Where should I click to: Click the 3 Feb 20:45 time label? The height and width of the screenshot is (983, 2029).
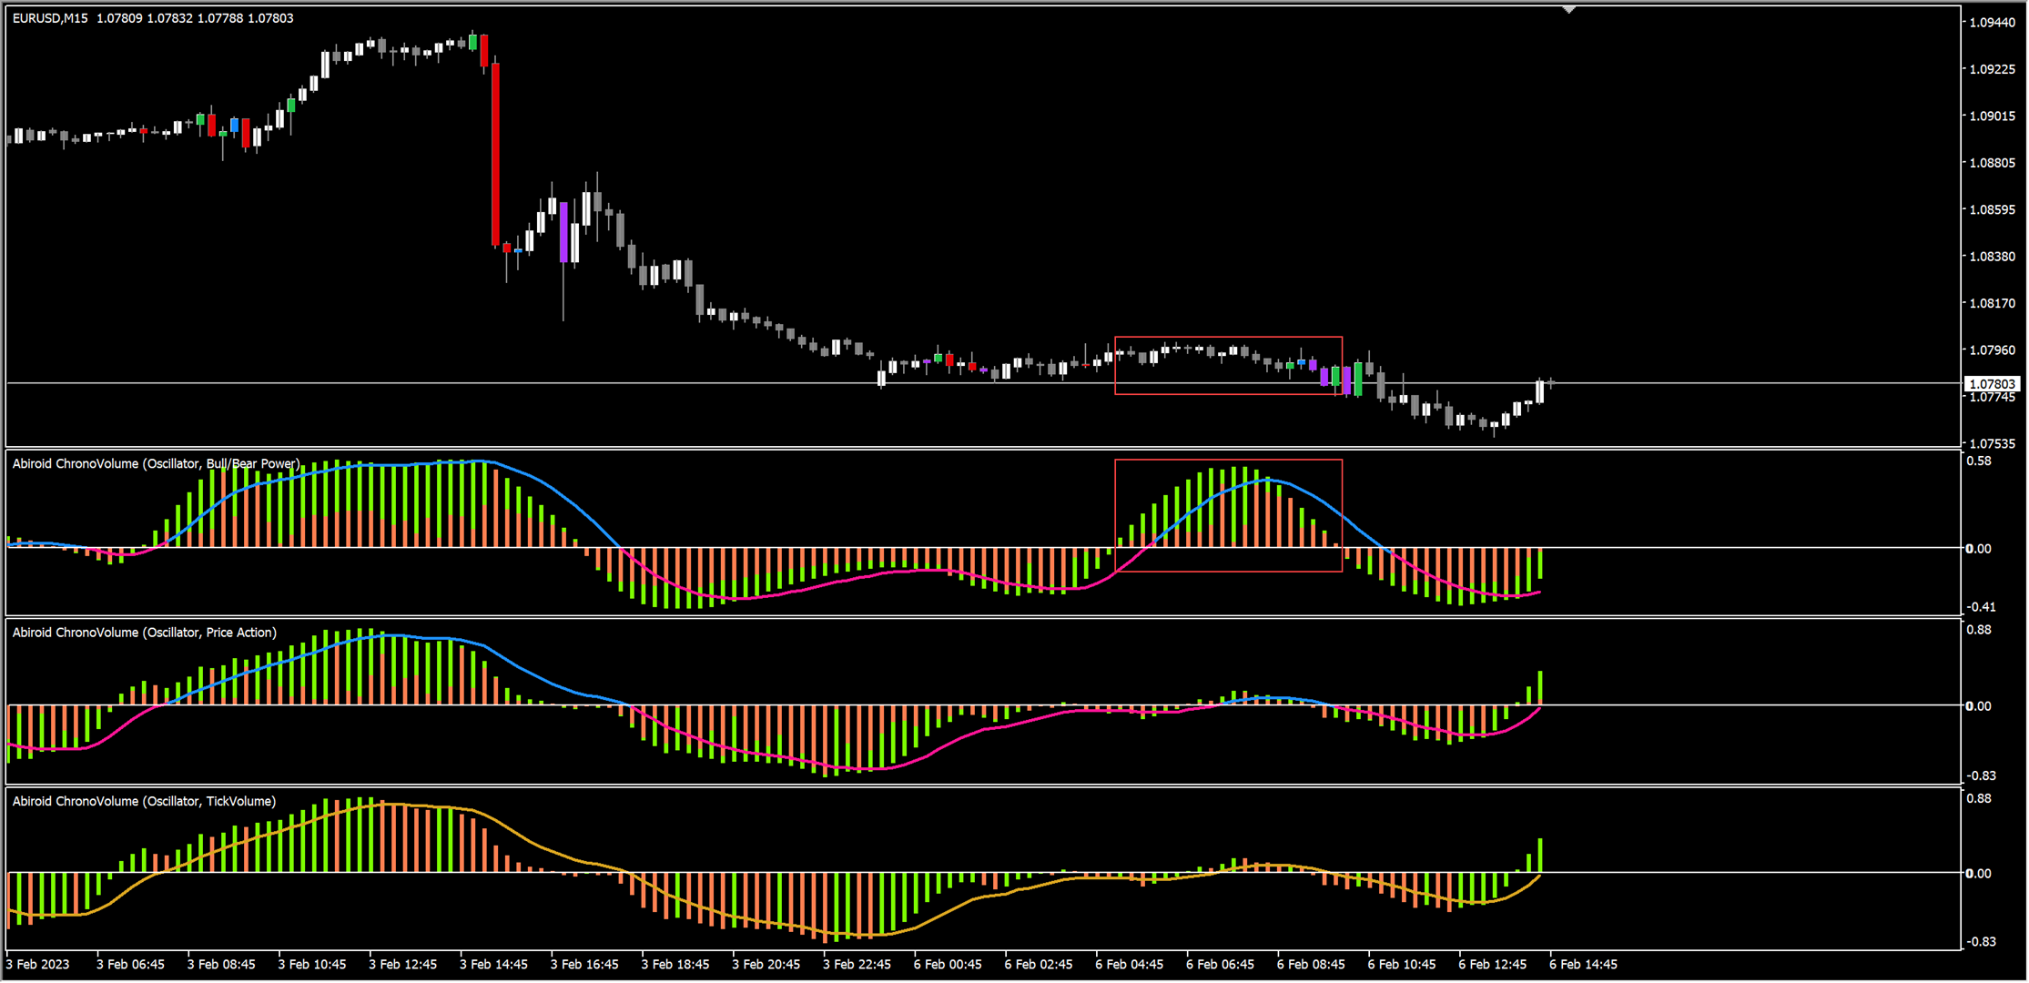tap(766, 965)
